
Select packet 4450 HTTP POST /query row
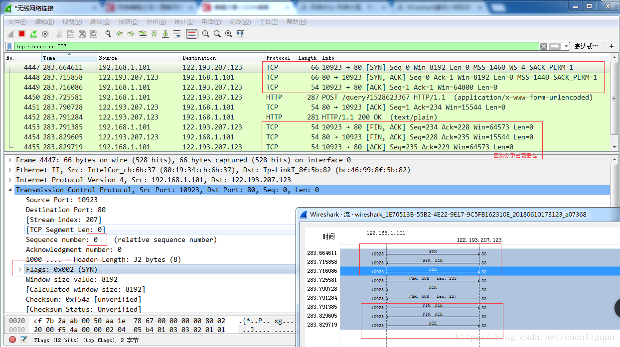[x=307, y=97]
